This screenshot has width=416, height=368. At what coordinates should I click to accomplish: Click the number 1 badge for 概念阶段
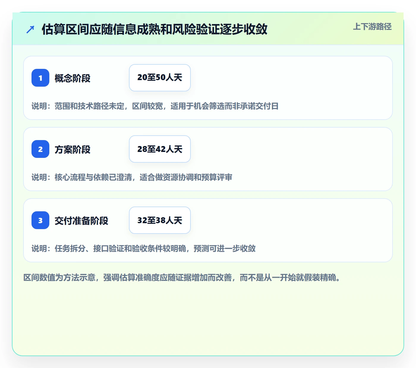click(40, 78)
